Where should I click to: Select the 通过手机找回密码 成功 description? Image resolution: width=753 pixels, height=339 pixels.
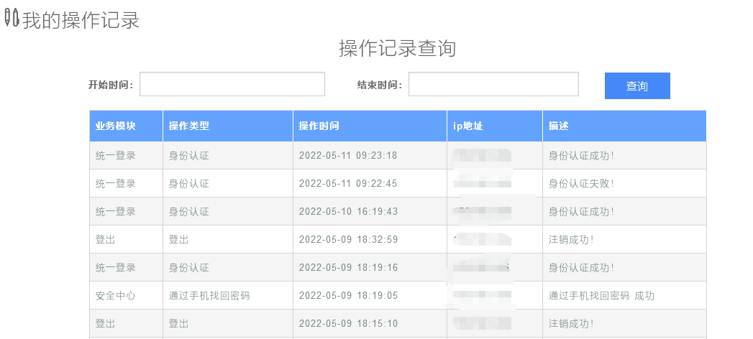click(x=601, y=296)
